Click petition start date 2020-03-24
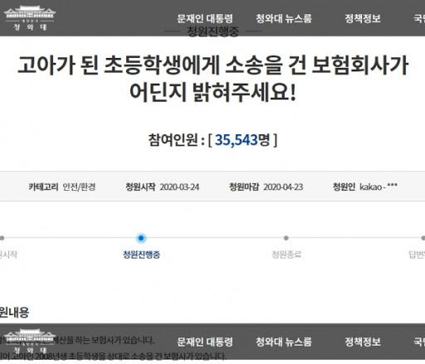The image size is (425, 364). pyautogui.click(x=179, y=187)
